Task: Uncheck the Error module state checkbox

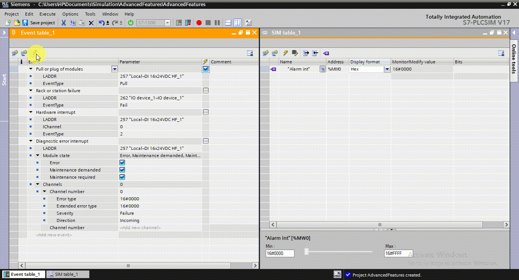Action: click(122, 162)
